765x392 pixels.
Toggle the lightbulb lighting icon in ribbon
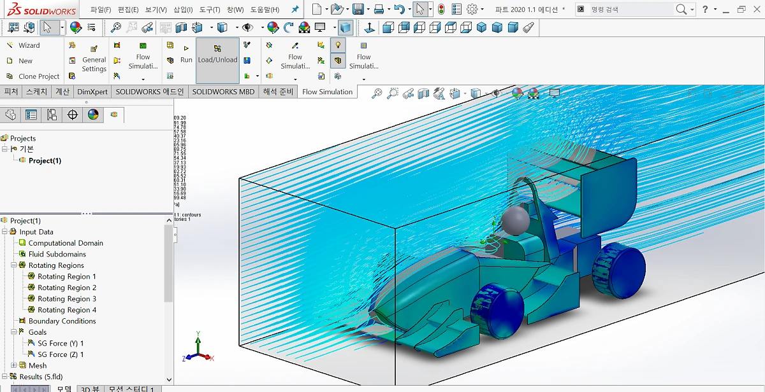[337, 45]
